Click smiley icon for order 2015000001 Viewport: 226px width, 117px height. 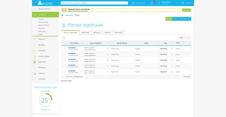[x=107, y=72]
